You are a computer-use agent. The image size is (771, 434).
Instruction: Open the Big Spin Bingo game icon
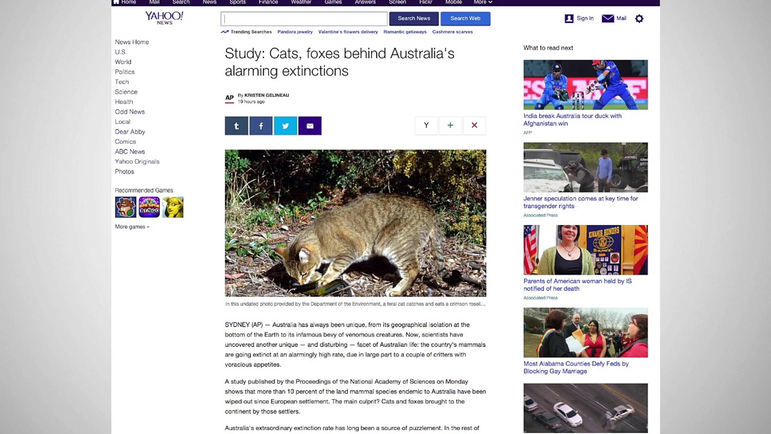(x=149, y=207)
